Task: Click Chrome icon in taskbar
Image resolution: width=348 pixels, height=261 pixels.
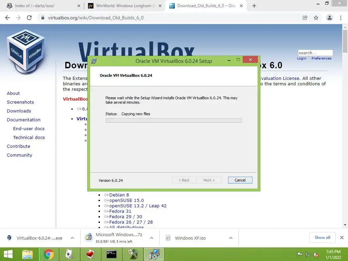Action: click(48, 254)
